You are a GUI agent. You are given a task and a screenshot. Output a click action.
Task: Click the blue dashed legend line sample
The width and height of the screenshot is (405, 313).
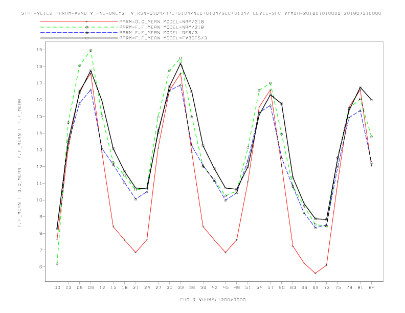point(79,33)
